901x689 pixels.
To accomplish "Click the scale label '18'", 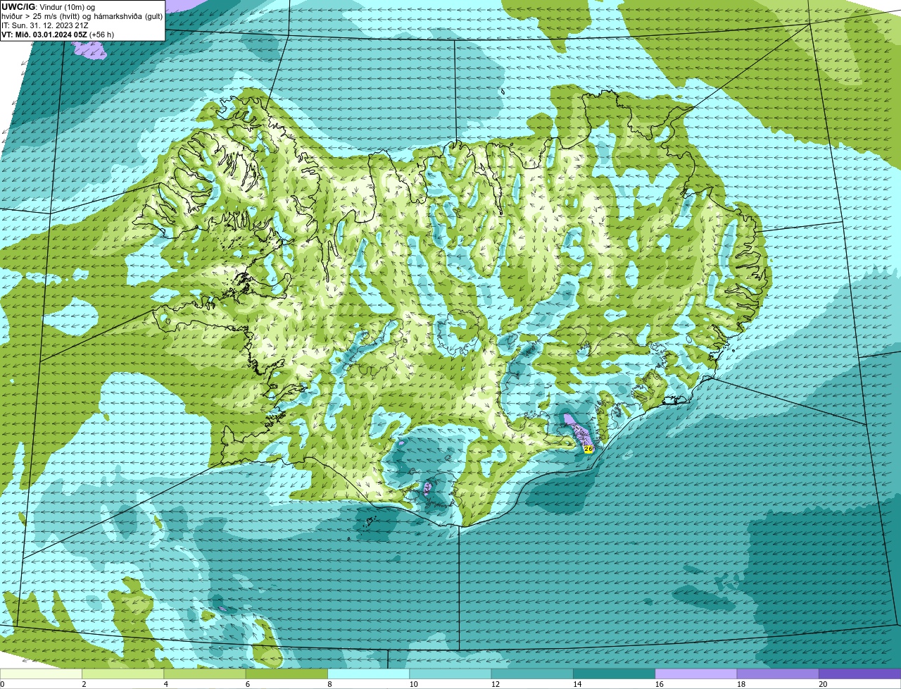I will (741, 684).
